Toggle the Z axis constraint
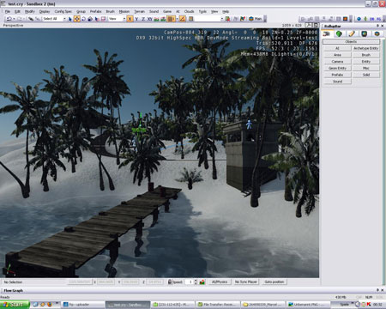The height and width of the screenshot is (309, 386). point(143,19)
